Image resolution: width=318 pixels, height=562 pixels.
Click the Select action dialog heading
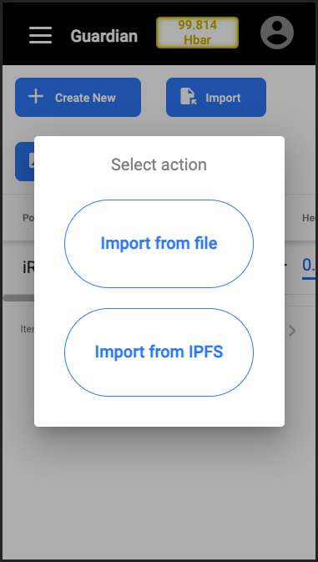point(159,165)
